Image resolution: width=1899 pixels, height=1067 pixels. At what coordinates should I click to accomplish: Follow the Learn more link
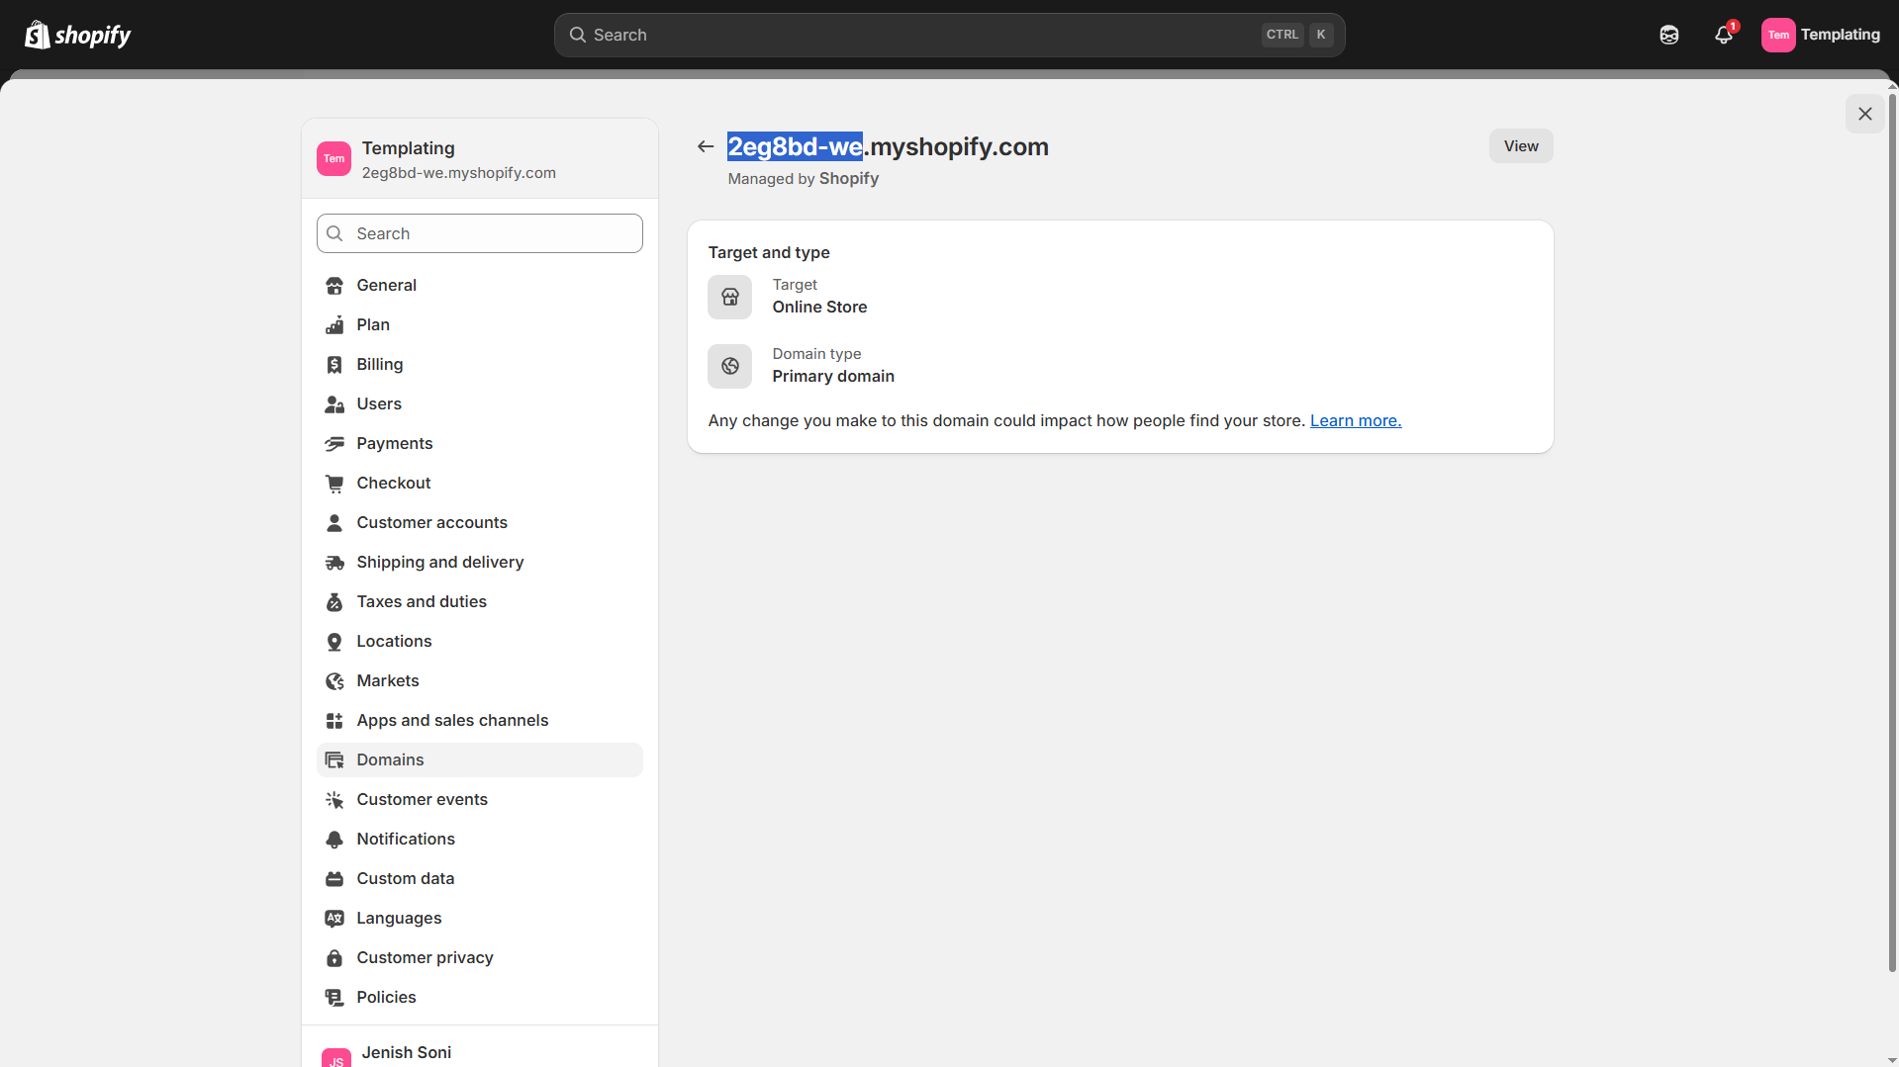pyautogui.click(x=1356, y=421)
